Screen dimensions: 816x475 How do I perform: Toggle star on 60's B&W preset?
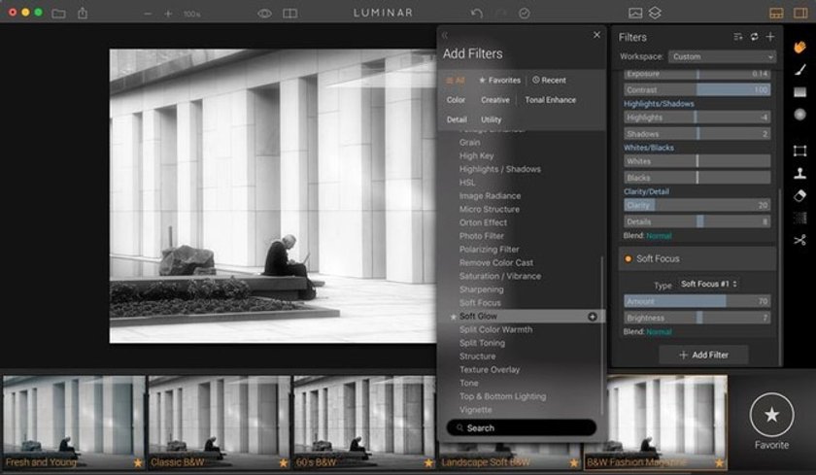428,462
